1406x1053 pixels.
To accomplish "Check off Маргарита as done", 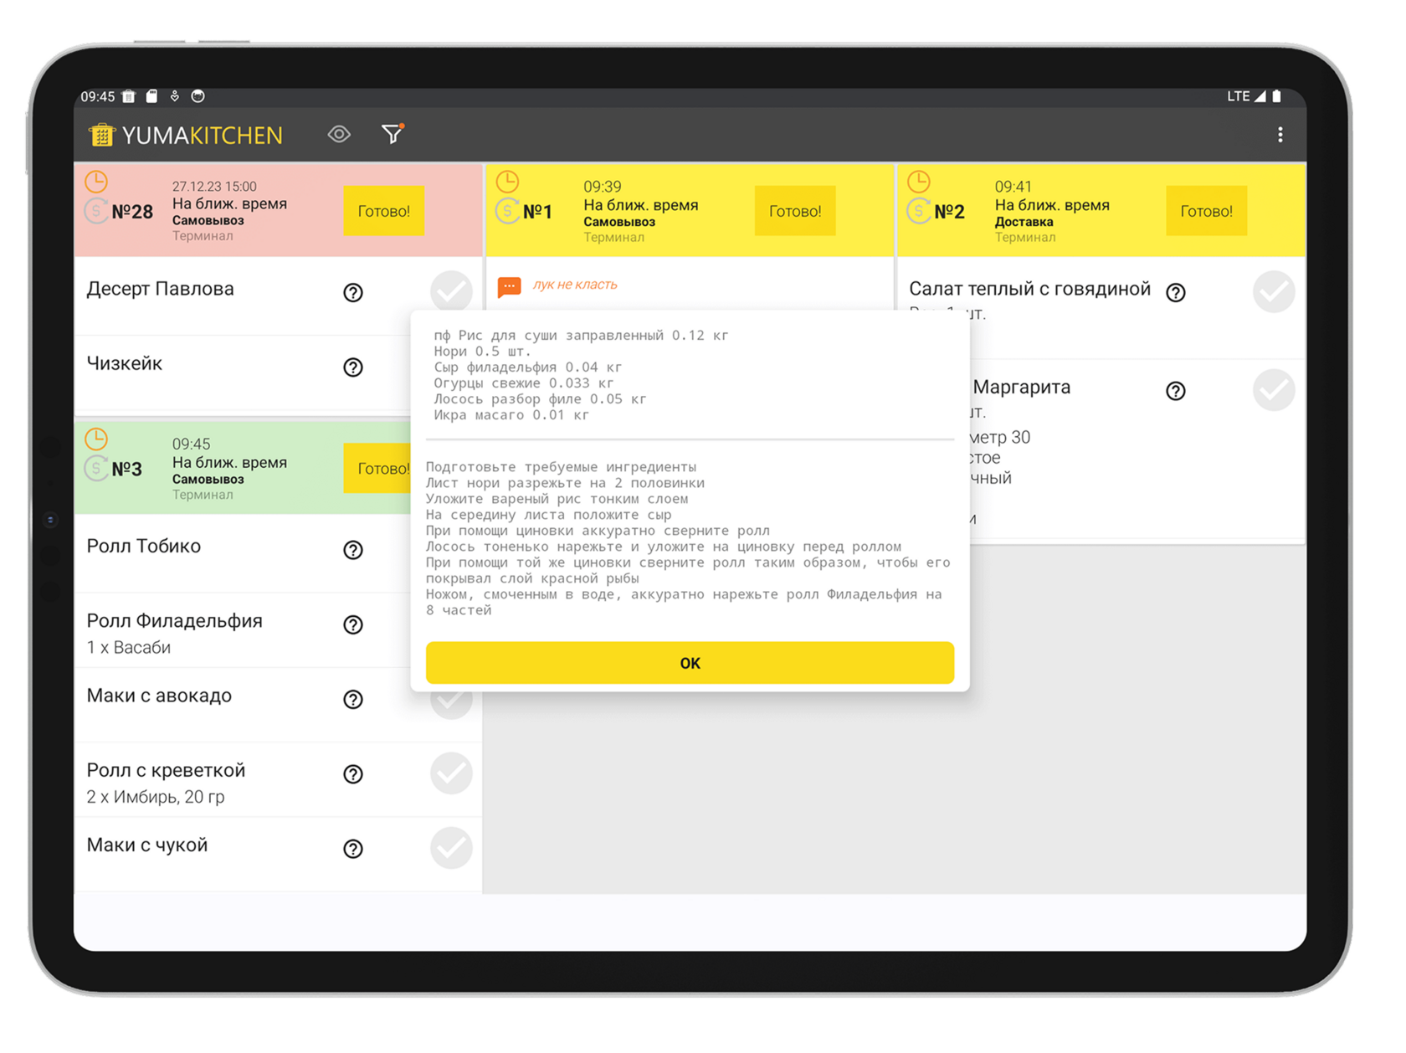I will [1274, 390].
